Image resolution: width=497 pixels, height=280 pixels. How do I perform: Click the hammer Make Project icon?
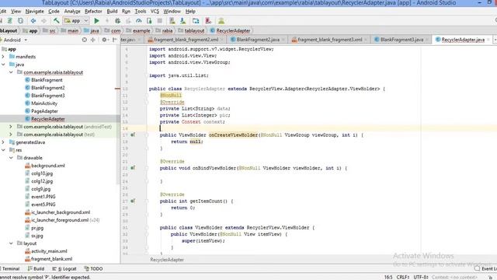coord(56,21)
